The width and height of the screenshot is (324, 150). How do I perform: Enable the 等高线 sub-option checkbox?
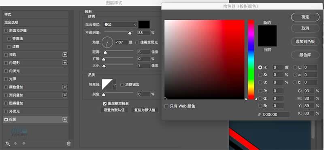click(x=9, y=39)
